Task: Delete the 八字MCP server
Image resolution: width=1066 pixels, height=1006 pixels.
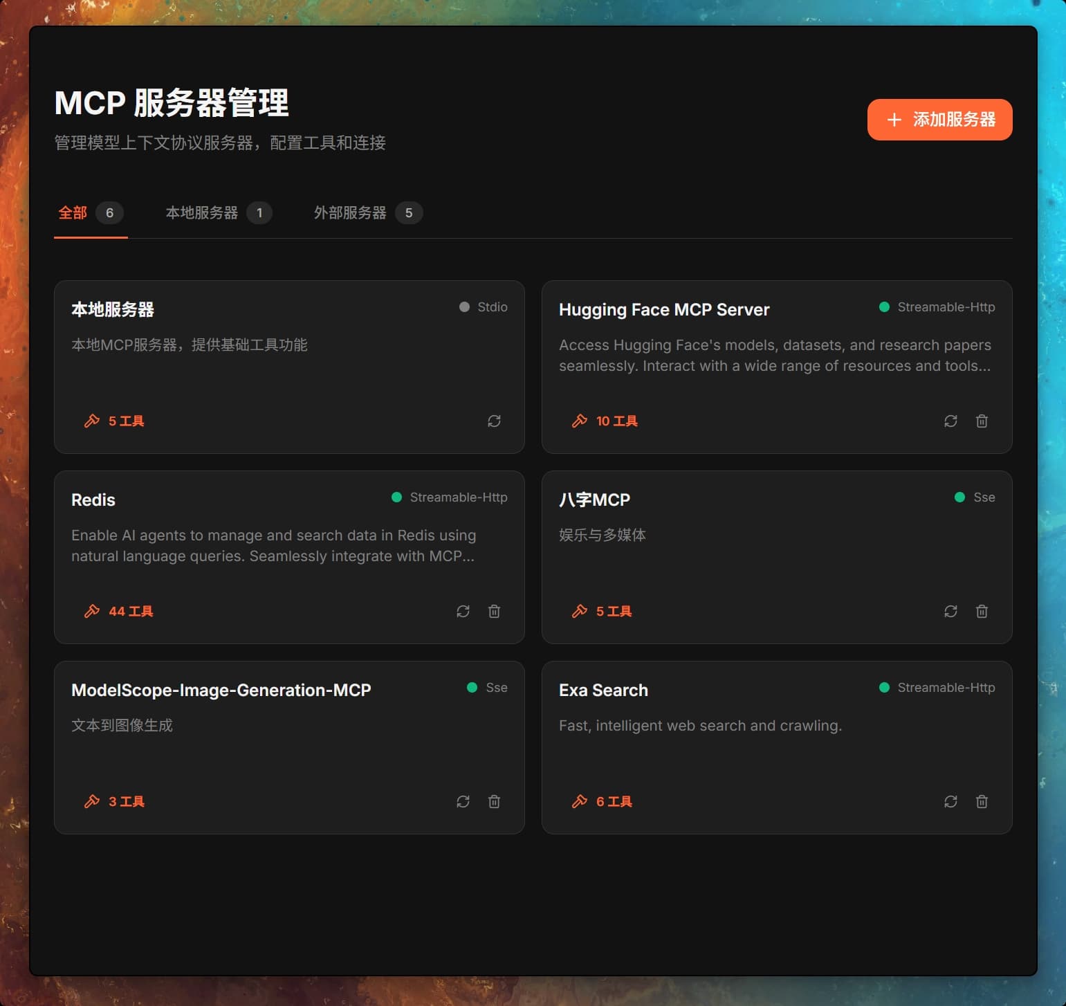Action: pyautogui.click(x=982, y=611)
